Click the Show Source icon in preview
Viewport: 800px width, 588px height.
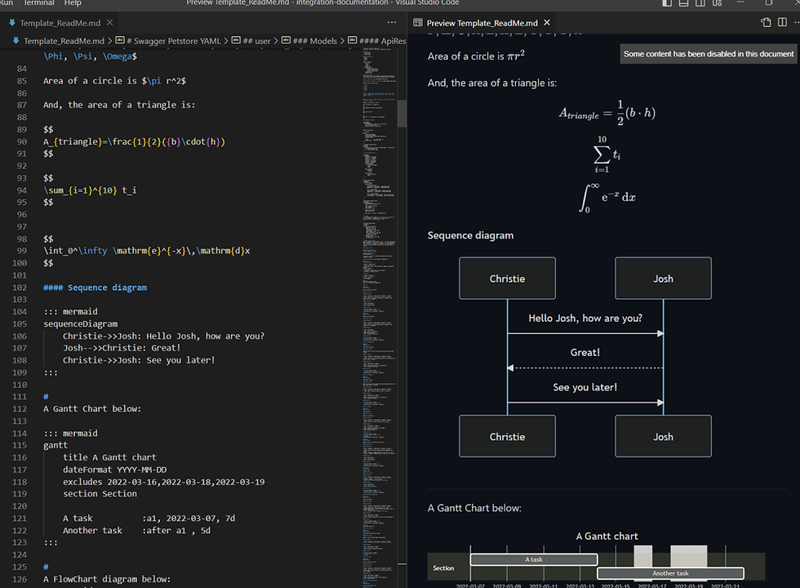click(766, 23)
